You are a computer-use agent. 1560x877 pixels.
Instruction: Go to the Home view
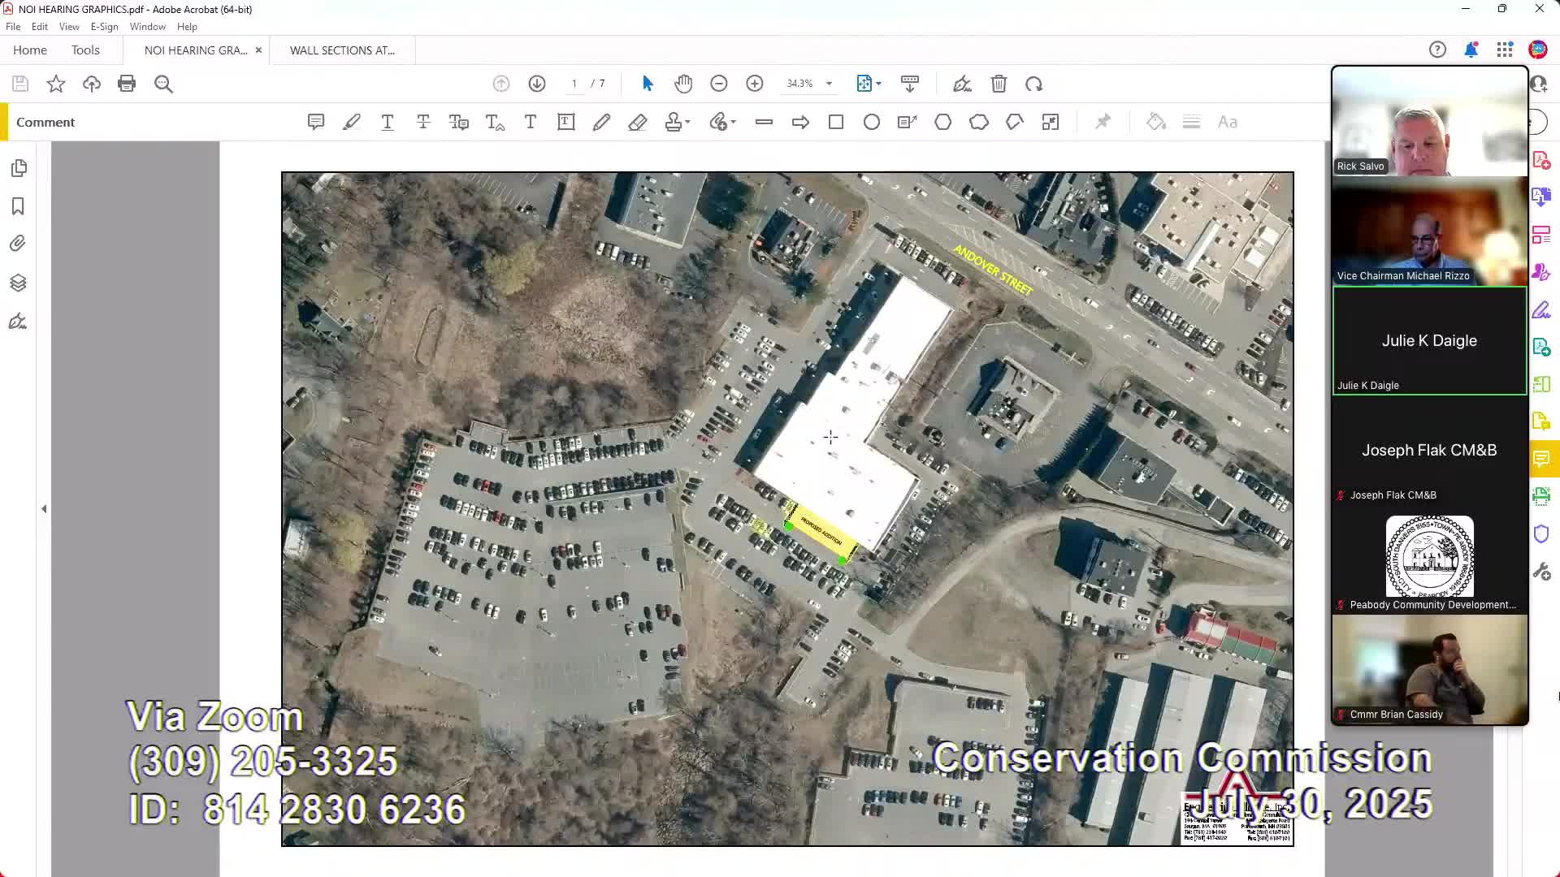(30, 50)
